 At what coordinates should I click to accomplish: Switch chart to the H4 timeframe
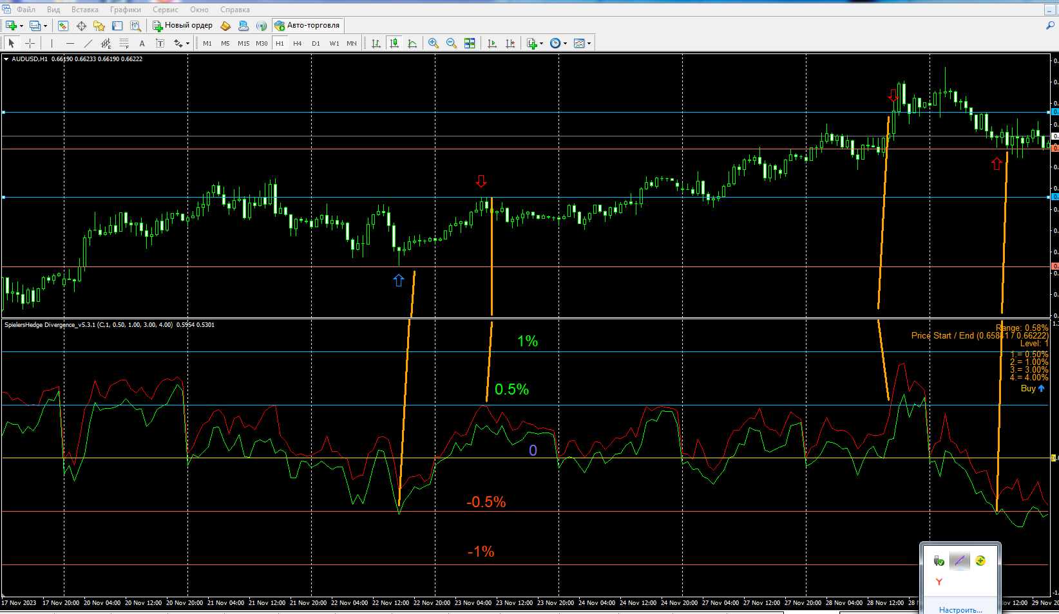tap(297, 43)
